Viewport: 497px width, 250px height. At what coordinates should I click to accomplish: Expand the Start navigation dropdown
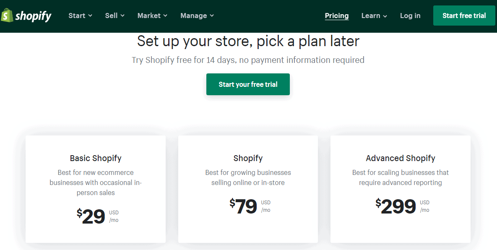pos(80,16)
